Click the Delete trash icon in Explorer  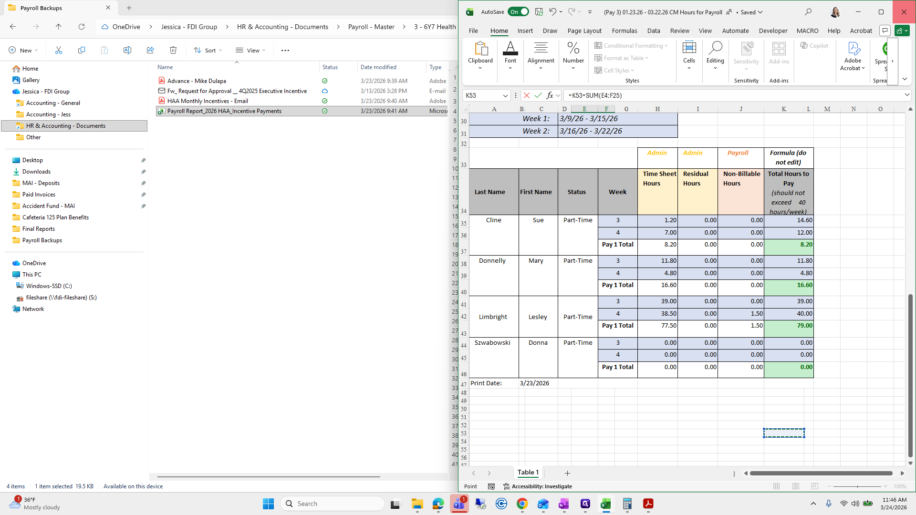click(173, 50)
